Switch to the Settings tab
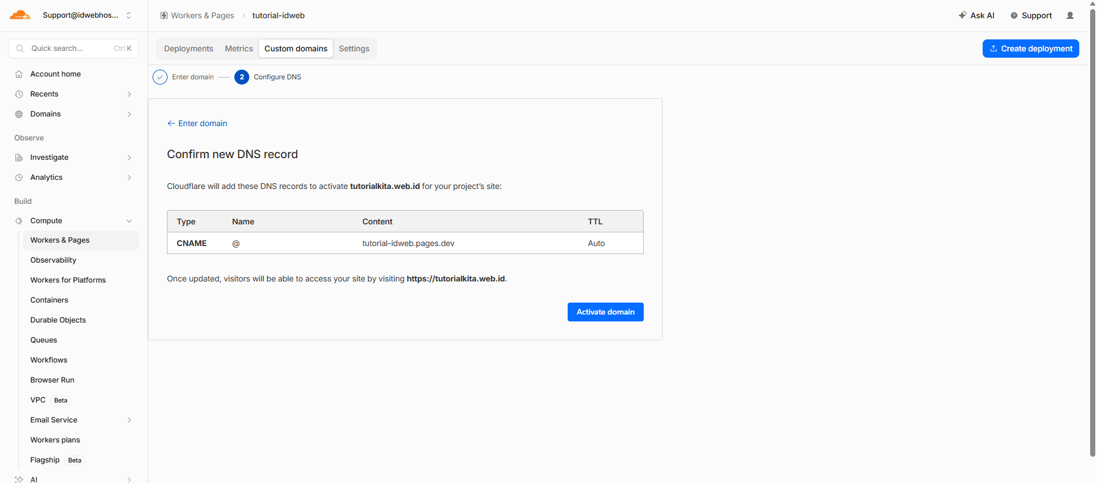The image size is (1097, 483). point(354,49)
